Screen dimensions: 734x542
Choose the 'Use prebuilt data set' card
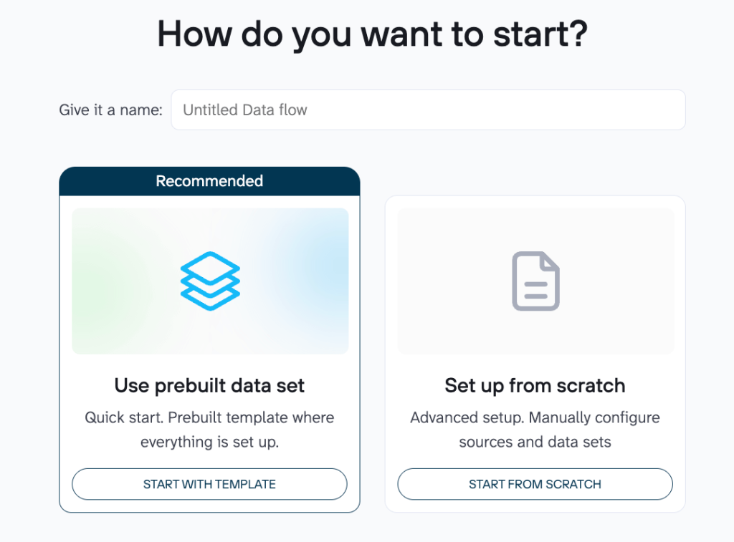click(209, 337)
